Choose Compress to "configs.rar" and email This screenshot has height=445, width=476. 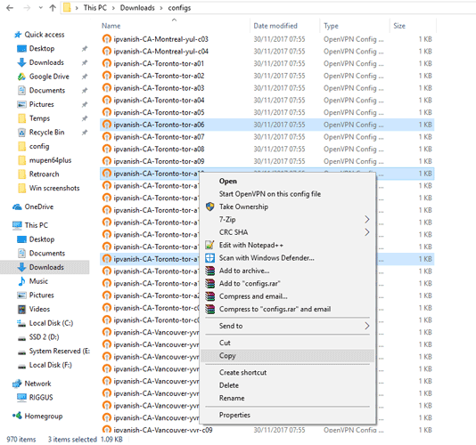[x=275, y=309]
